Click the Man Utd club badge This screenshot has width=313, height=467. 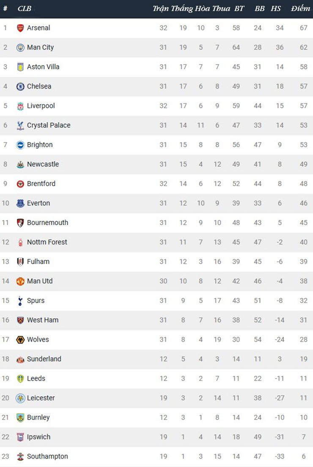20,281
